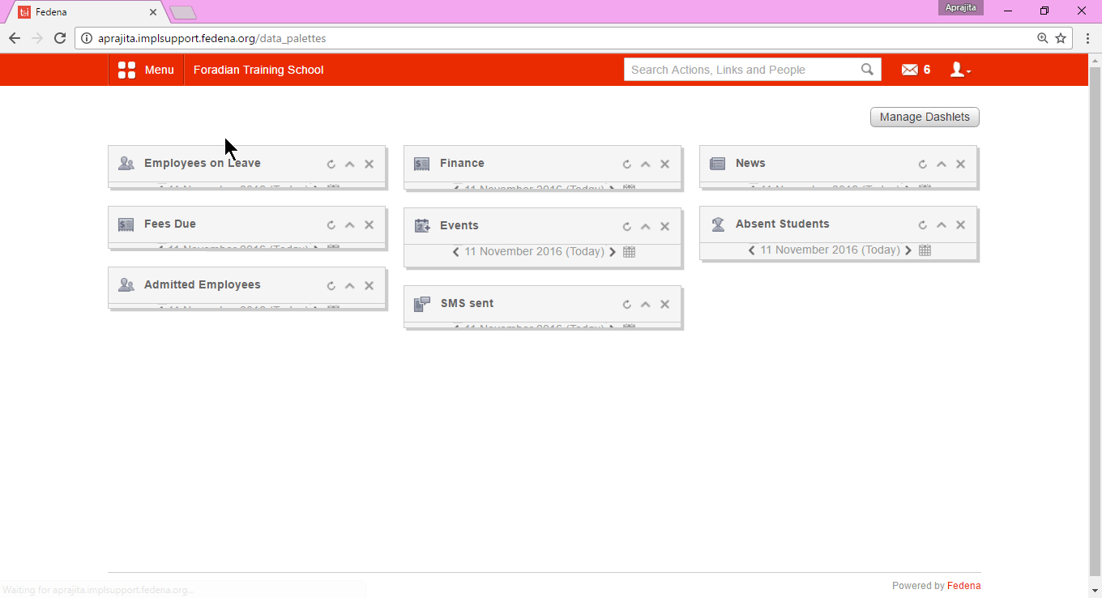
Task: Bookmark page with star icon
Action: [1061, 38]
